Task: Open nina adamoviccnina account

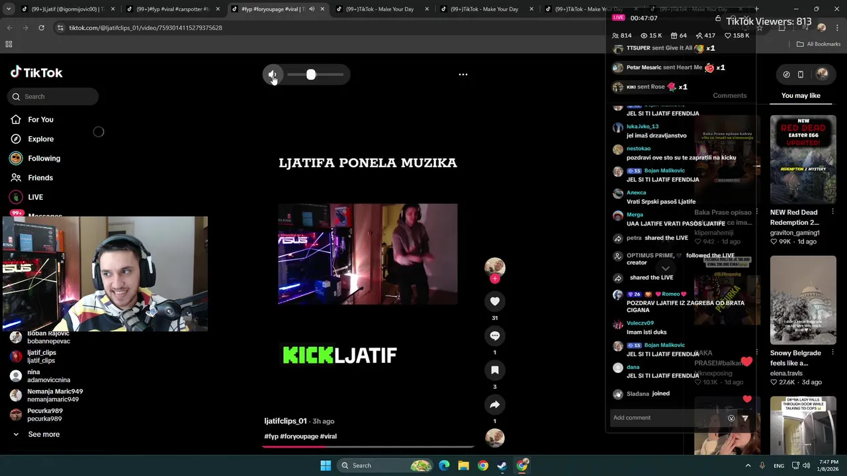Action: pyautogui.click(x=41, y=376)
